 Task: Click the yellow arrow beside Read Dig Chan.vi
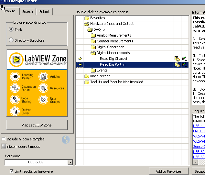[x=80, y=59]
